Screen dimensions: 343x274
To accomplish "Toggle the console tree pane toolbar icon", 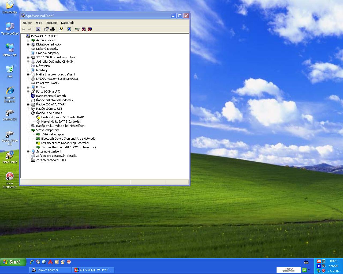I will pyautogui.click(x=38, y=29).
